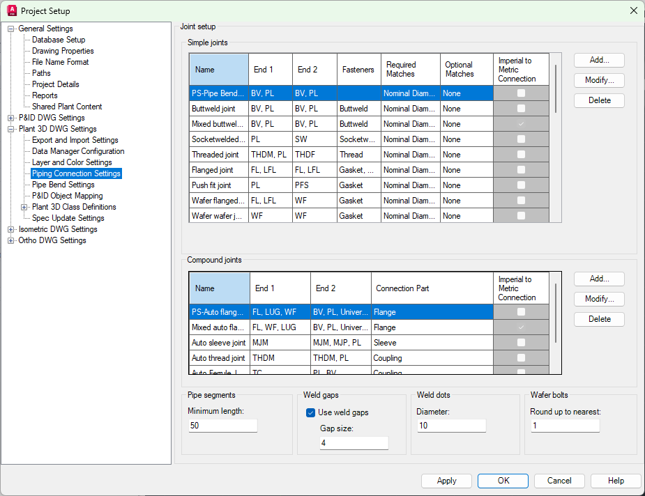Viewport: 645px width, 496px height.
Task: Select Database Setup in the tree
Action: [x=59, y=40]
